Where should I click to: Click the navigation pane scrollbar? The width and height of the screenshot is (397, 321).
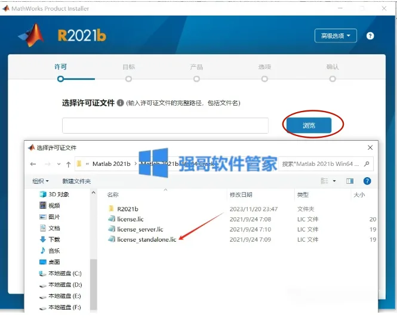pyautogui.click(x=93, y=285)
